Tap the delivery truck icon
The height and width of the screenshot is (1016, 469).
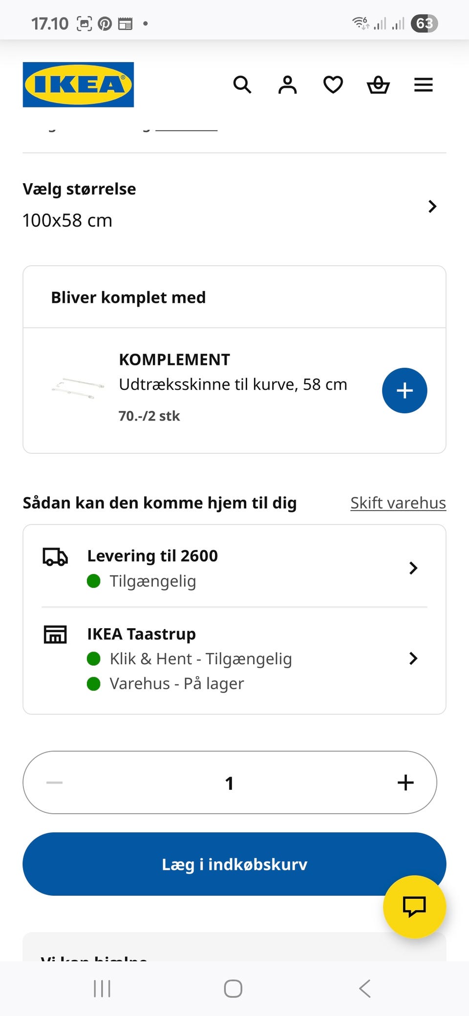[x=55, y=556]
